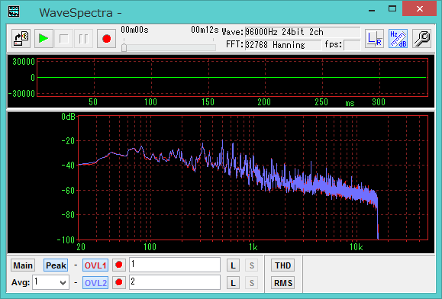Click the OVL2 red record dot
Screen dimensions: 442x299
[x=119, y=282]
